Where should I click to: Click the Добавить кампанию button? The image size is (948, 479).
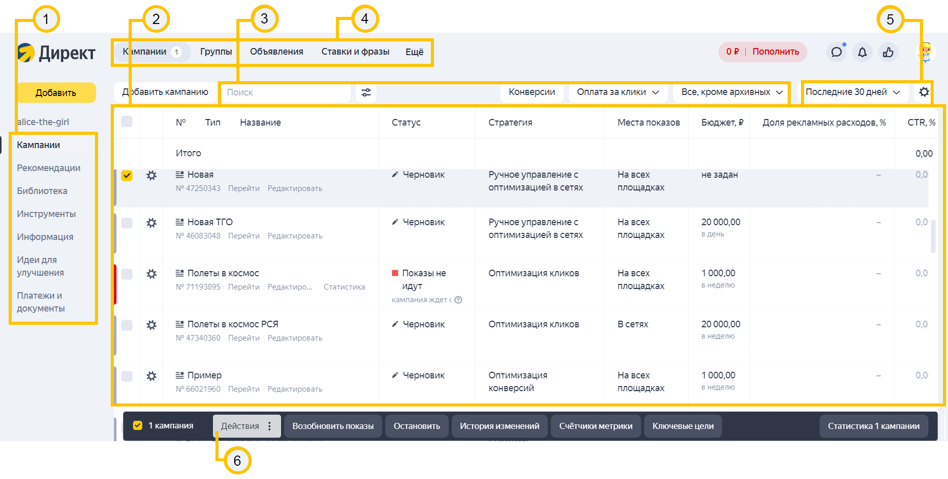click(x=165, y=92)
